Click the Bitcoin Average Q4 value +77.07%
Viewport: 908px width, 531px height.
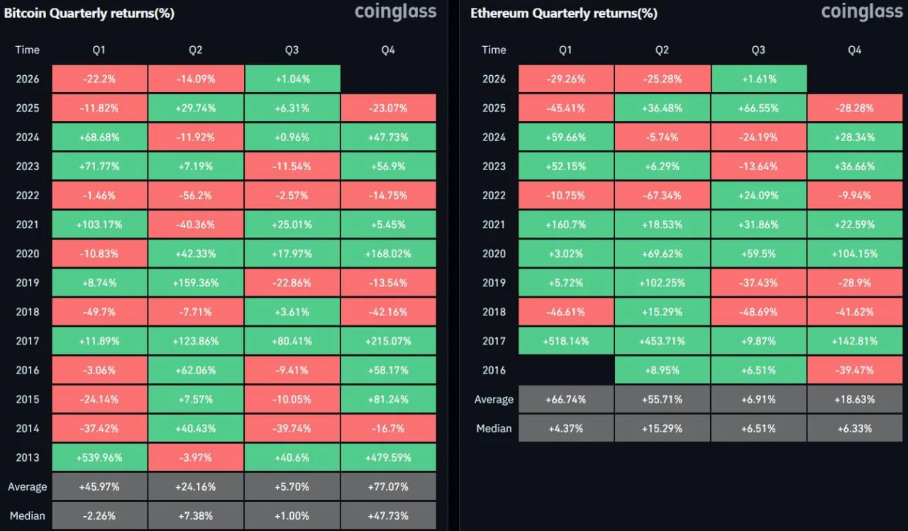[x=388, y=487]
